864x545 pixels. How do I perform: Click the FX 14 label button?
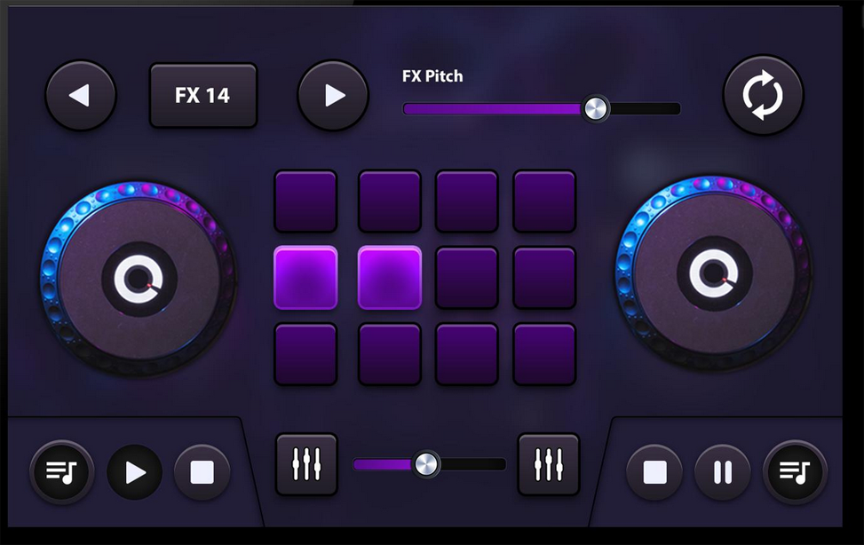click(x=203, y=95)
